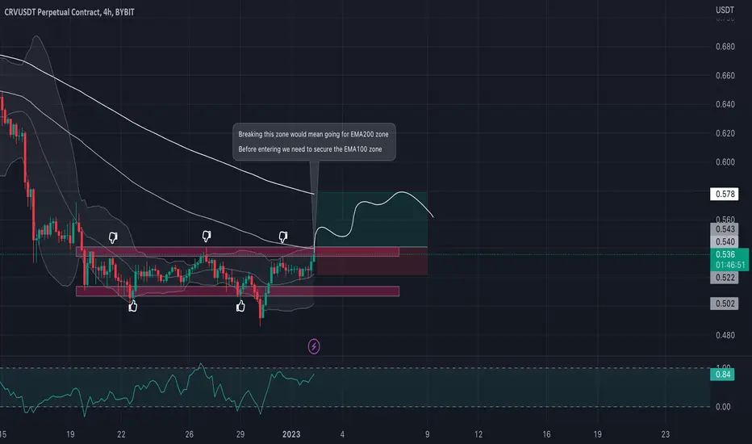Click the 0.660 price axis value
This screenshot has height=444, width=752.
click(725, 75)
